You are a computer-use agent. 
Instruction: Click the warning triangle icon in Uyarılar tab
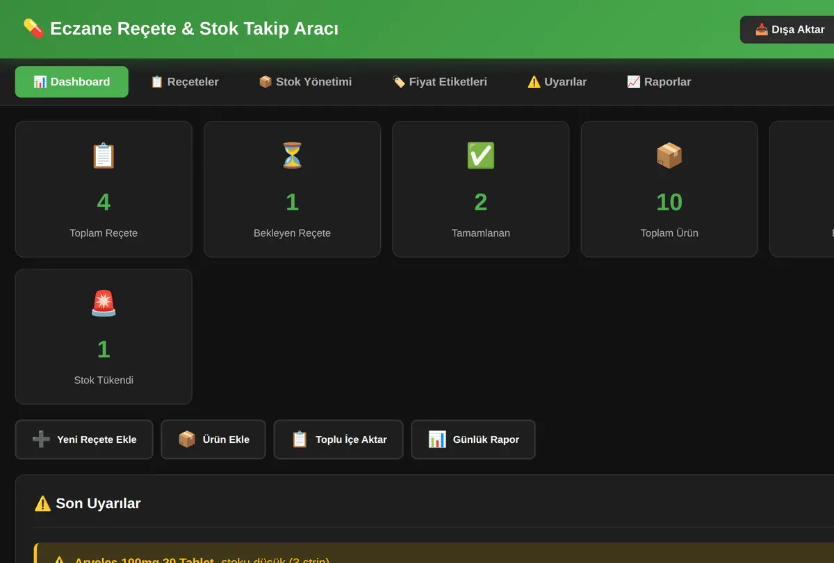point(534,82)
